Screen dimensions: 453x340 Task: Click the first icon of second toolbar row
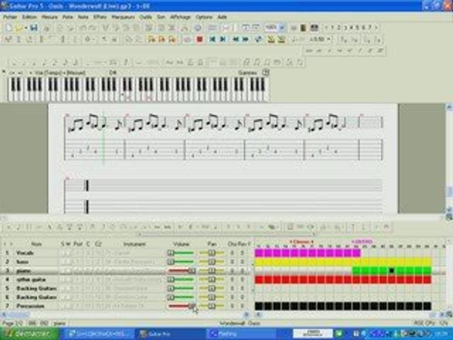(8, 39)
